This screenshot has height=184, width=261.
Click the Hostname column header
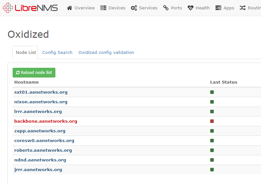click(x=27, y=82)
